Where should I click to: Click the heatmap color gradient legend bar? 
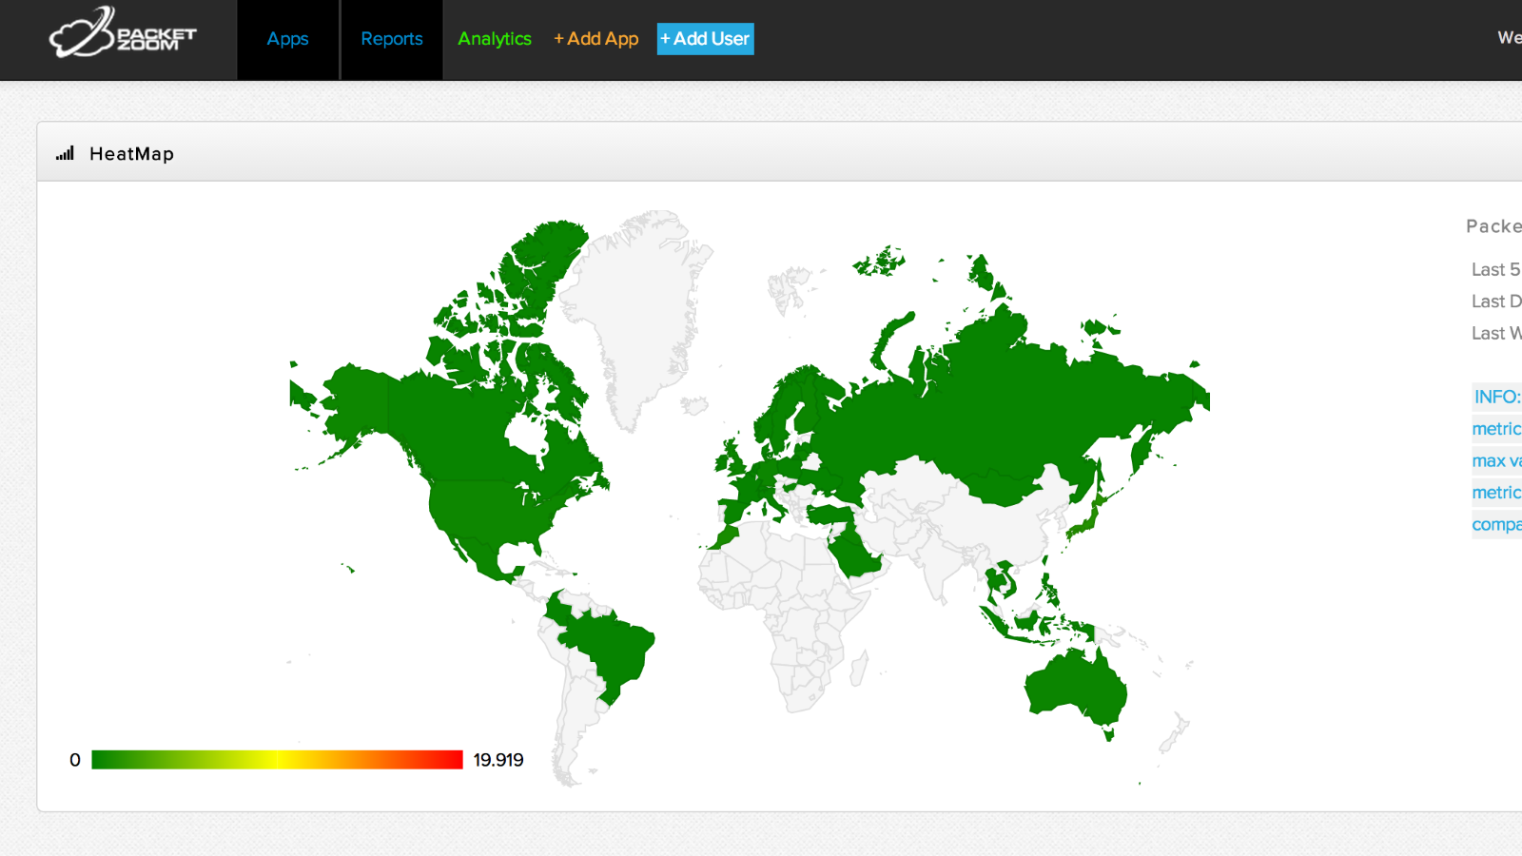point(277,760)
